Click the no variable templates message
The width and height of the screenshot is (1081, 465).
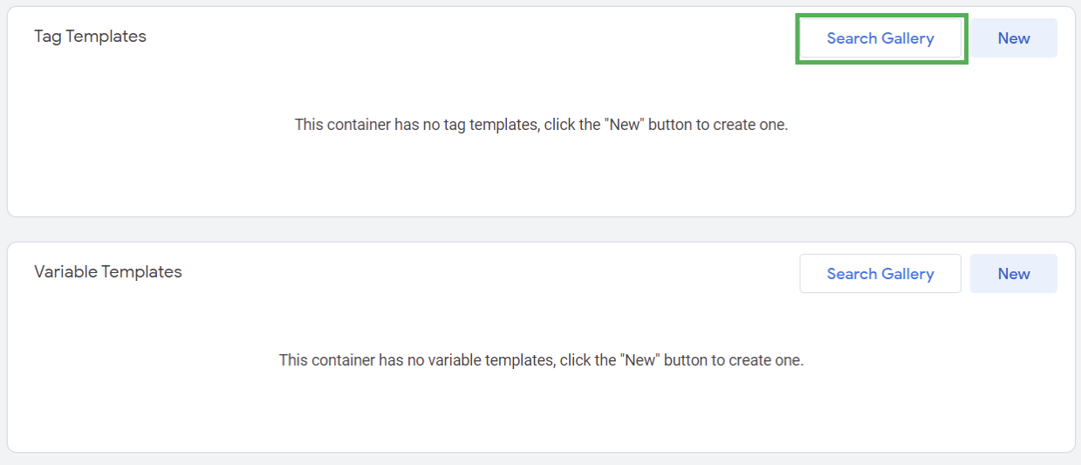tap(541, 360)
